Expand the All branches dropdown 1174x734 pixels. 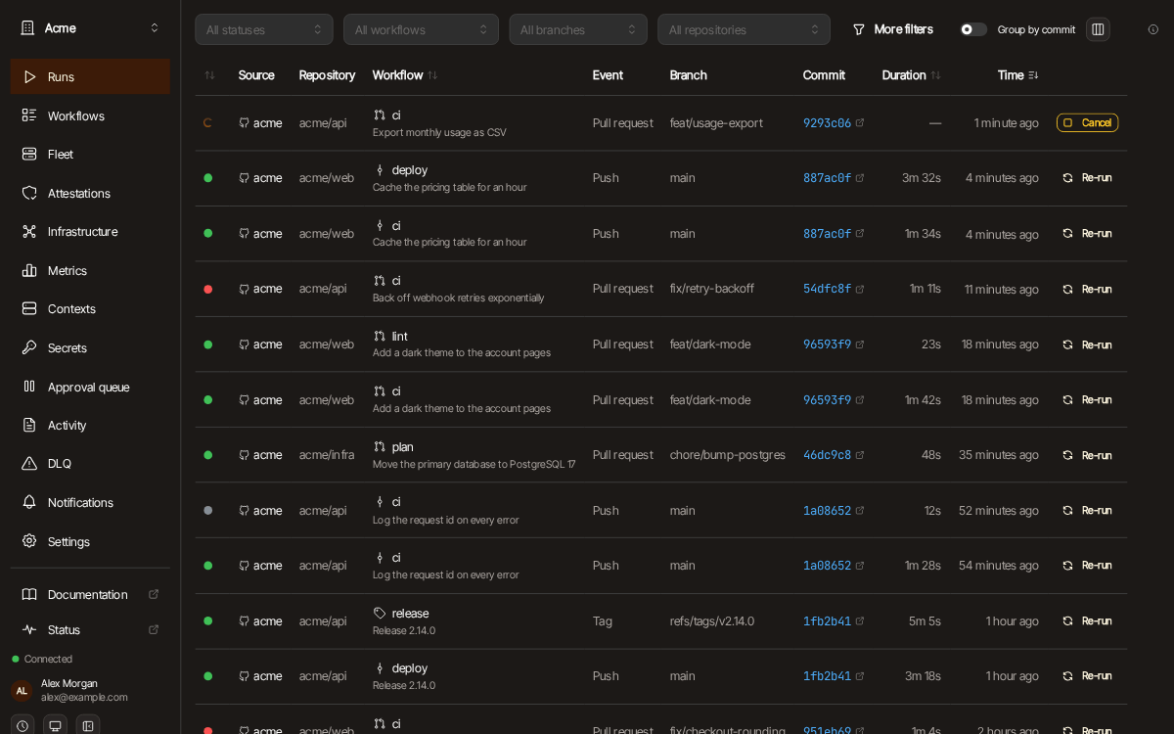point(578,29)
